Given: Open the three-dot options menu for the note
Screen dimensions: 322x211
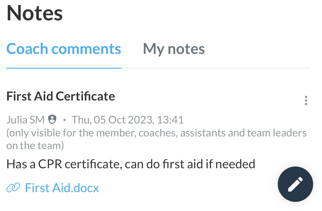Looking at the screenshot, I should point(306,100).
